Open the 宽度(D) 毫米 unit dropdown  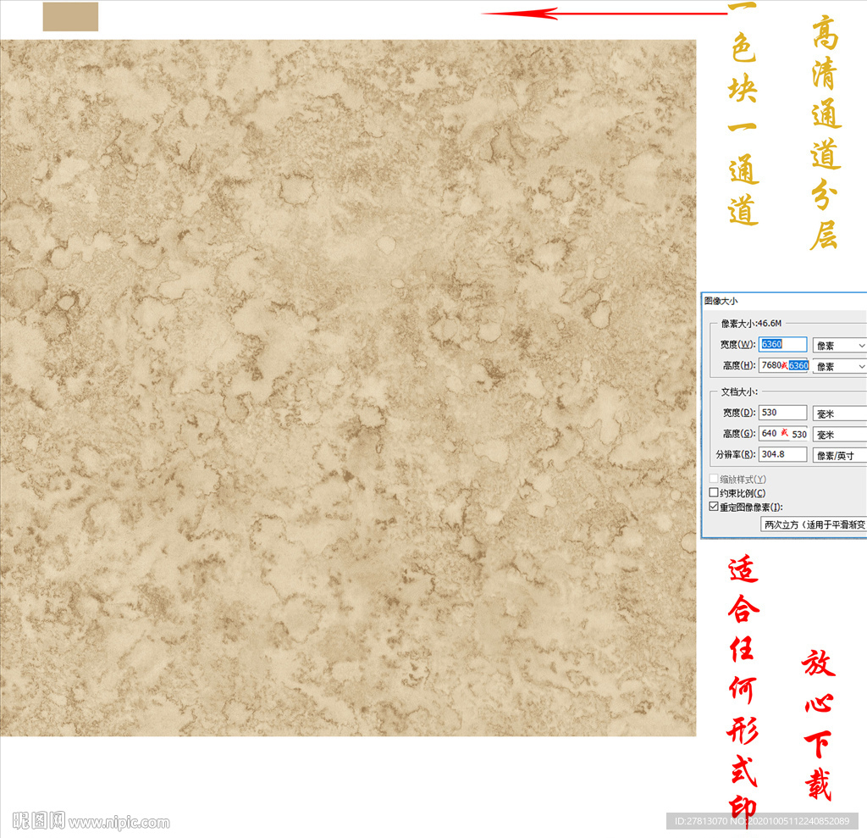coord(839,414)
